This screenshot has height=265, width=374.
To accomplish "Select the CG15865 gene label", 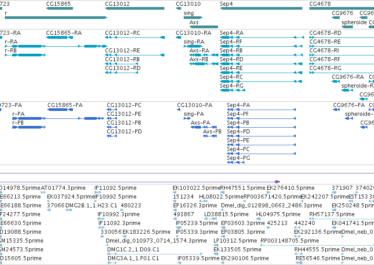I will pos(58,4).
